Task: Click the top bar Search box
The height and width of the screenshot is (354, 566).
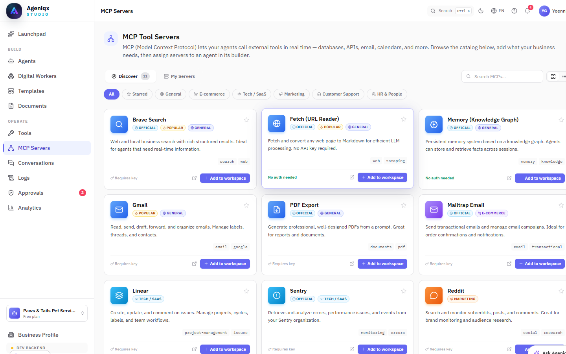Action: pos(450,11)
